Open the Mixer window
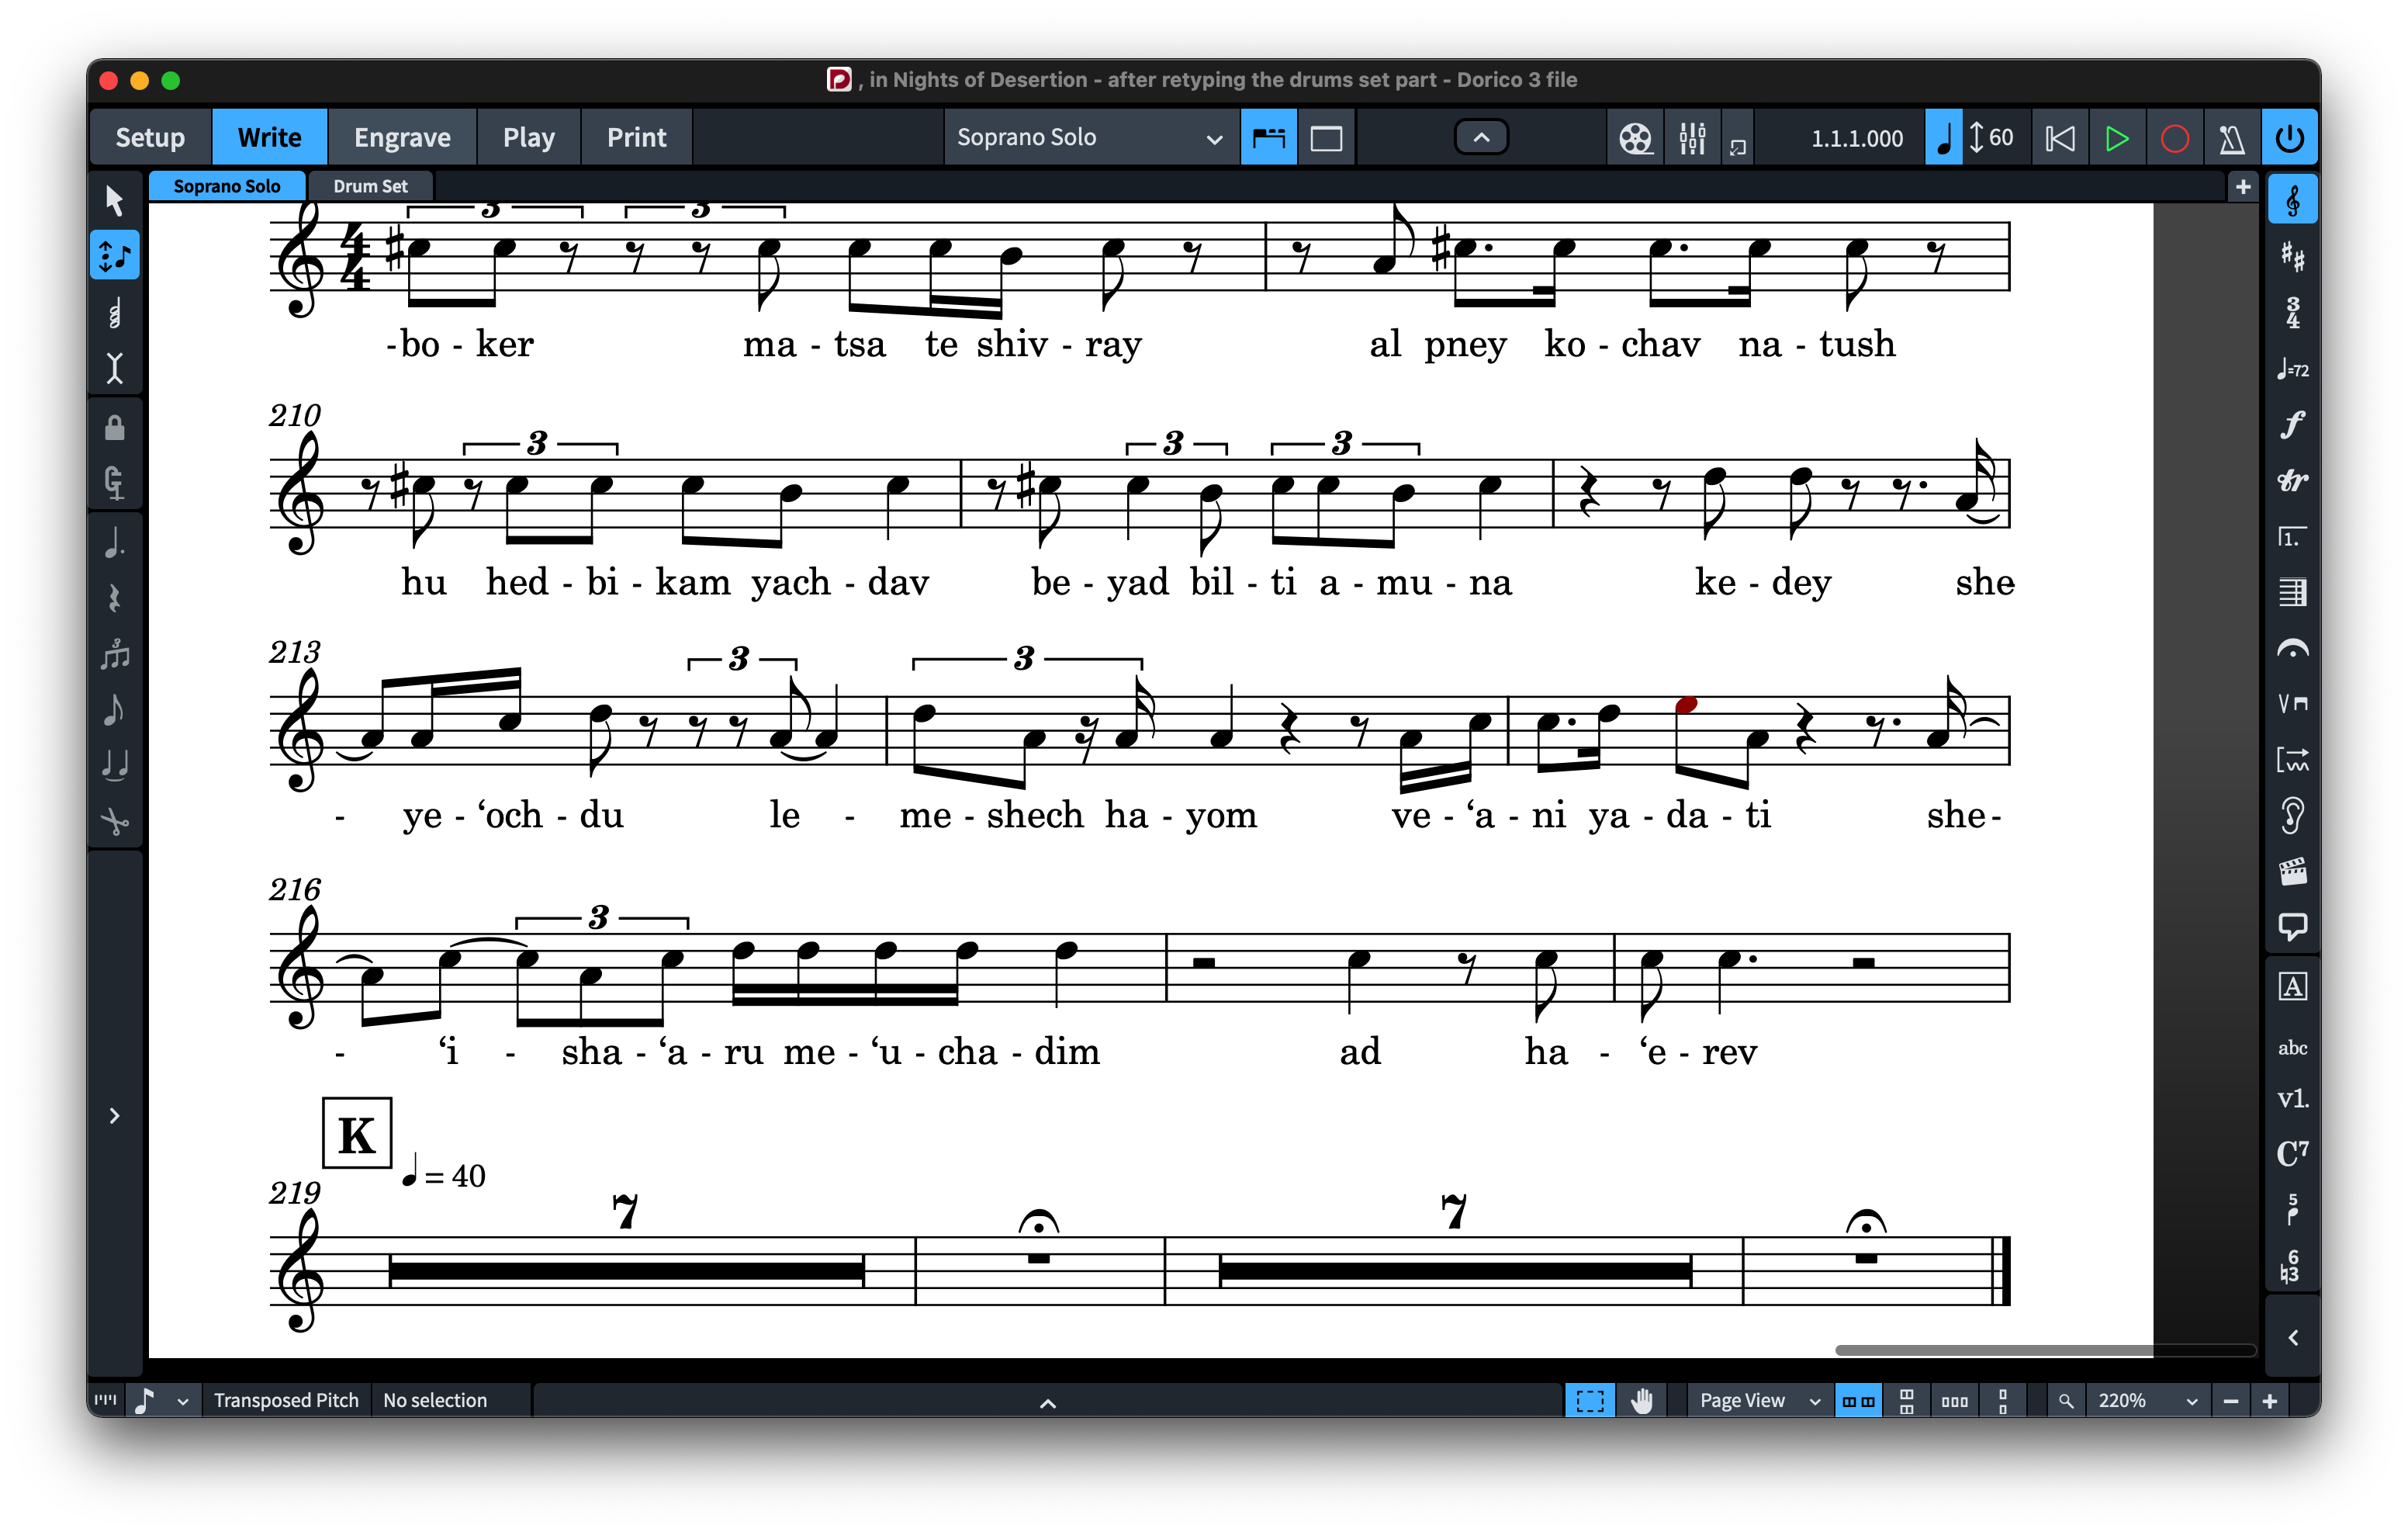2408x1532 pixels. (1692, 137)
